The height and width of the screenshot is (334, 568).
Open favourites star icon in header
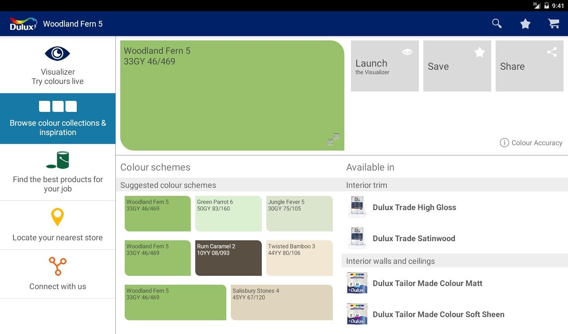click(525, 24)
